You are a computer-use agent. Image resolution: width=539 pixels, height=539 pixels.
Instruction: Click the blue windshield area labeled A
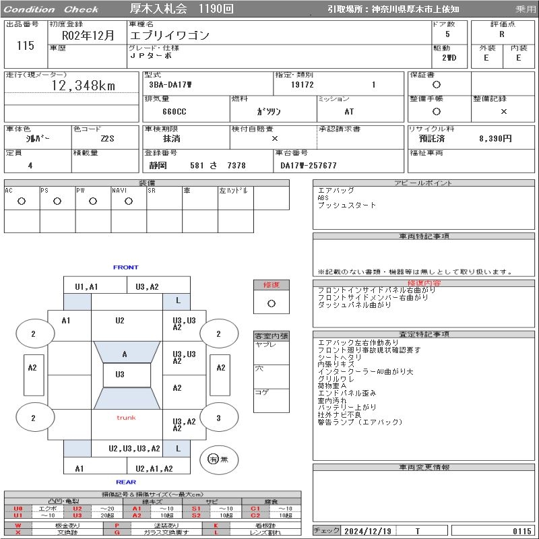coord(125,354)
